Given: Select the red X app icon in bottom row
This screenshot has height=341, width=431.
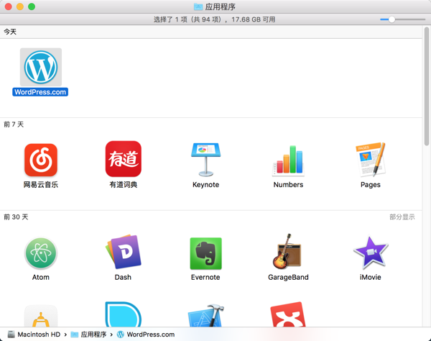Looking at the screenshot, I should [x=288, y=314].
